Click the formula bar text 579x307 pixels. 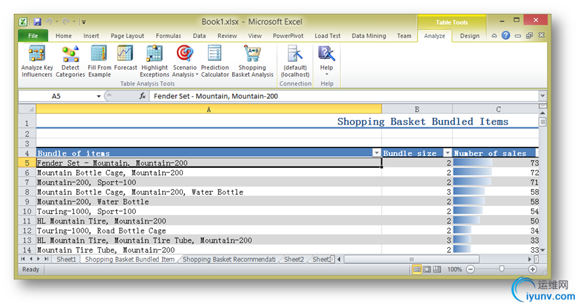coord(216,96)
